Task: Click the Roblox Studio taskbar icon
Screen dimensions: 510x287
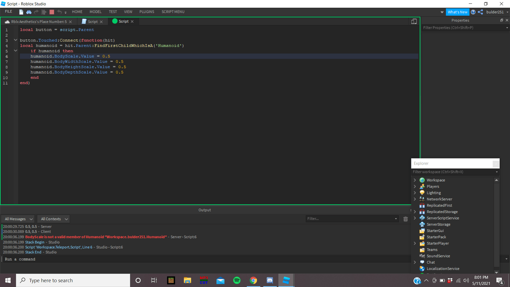Action: tap(286, 280)
